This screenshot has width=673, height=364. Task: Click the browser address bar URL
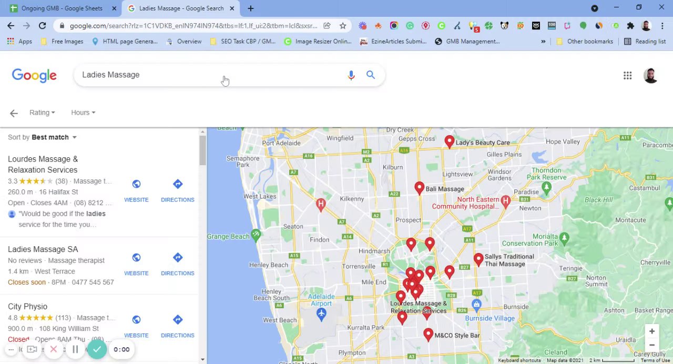[x=193, y=26]
